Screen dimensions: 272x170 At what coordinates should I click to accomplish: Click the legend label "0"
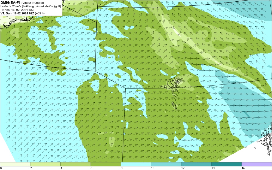pyautogui.click(x=1, y=168)
